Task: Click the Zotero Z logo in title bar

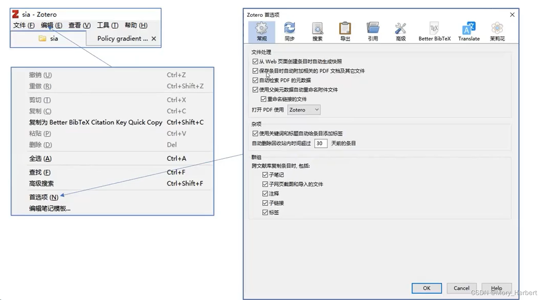Action: click(15, 15)
